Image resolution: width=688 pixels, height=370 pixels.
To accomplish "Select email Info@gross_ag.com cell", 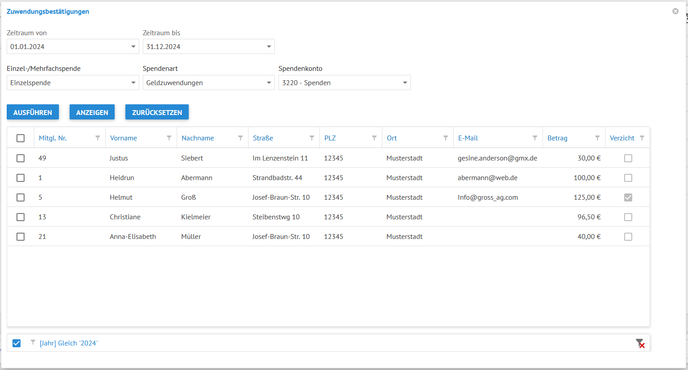I will (488, 197).
